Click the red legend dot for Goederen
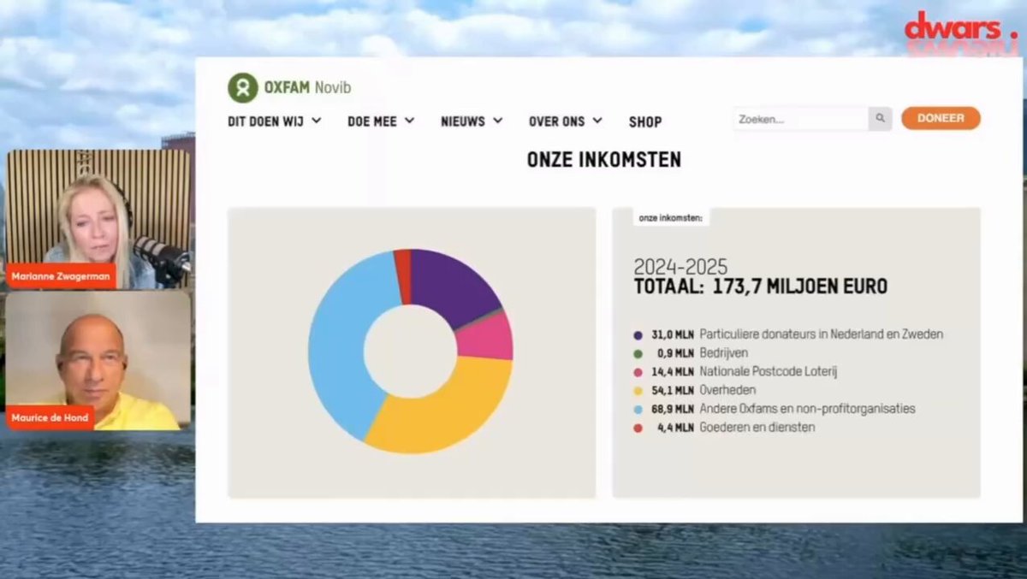This screenshot has width=1027, height=579. pos(638,428)
